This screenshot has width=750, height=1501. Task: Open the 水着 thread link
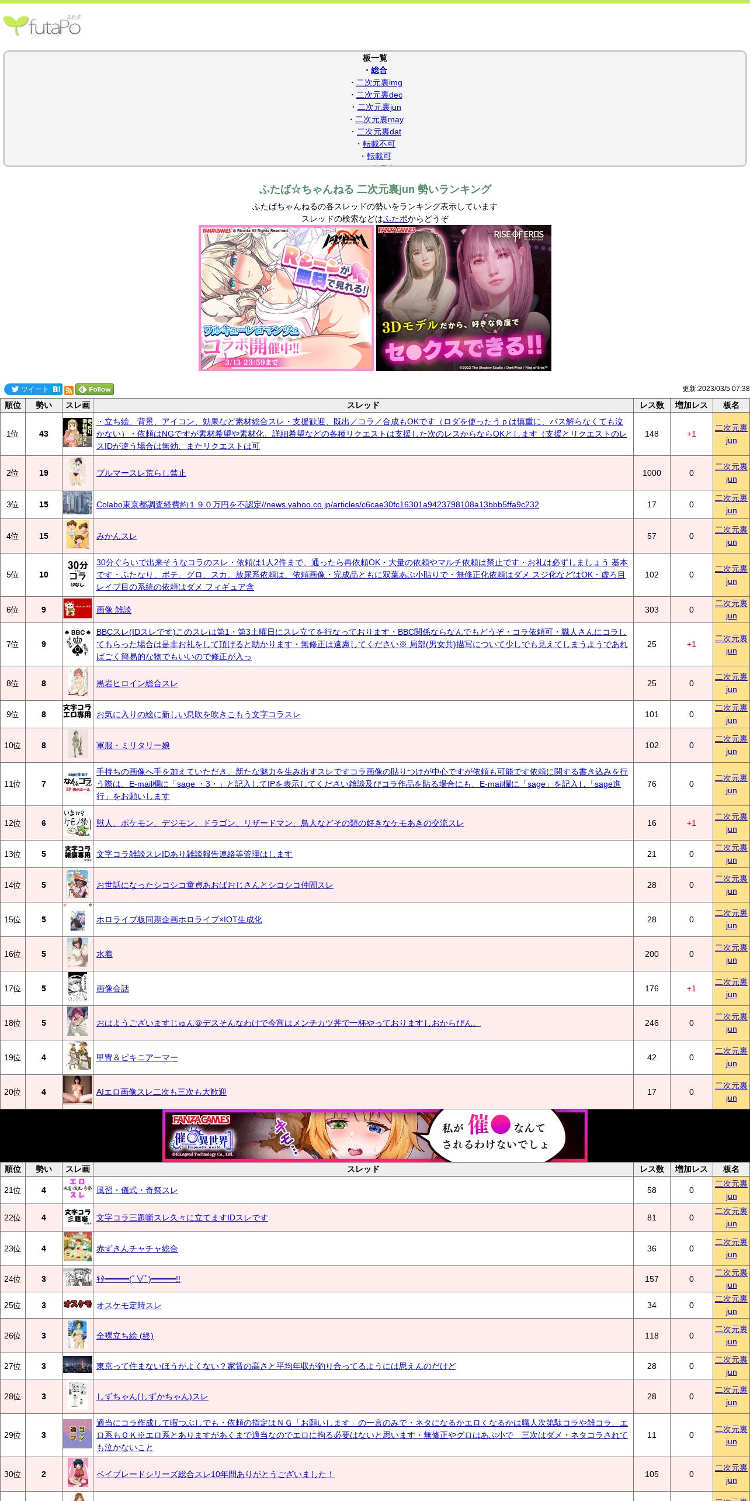click(105, 954)
